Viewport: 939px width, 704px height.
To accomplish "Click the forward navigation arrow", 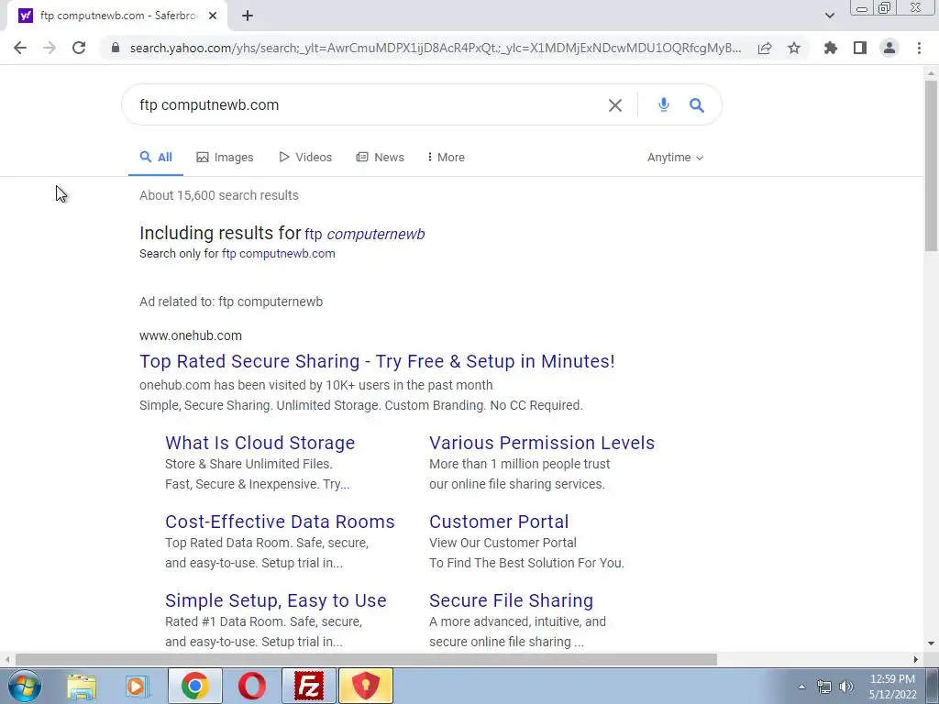I will tap(50, 48).
